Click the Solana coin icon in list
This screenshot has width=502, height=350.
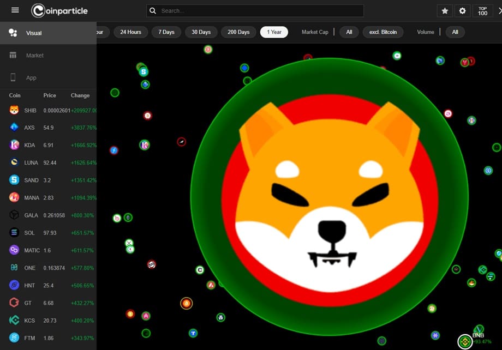[x=14, y=233]
